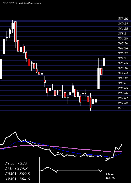Click the '5MA : 314.8' readout
Image resolution: width=131 pixels, height=183 pixels.
[17, 169]
